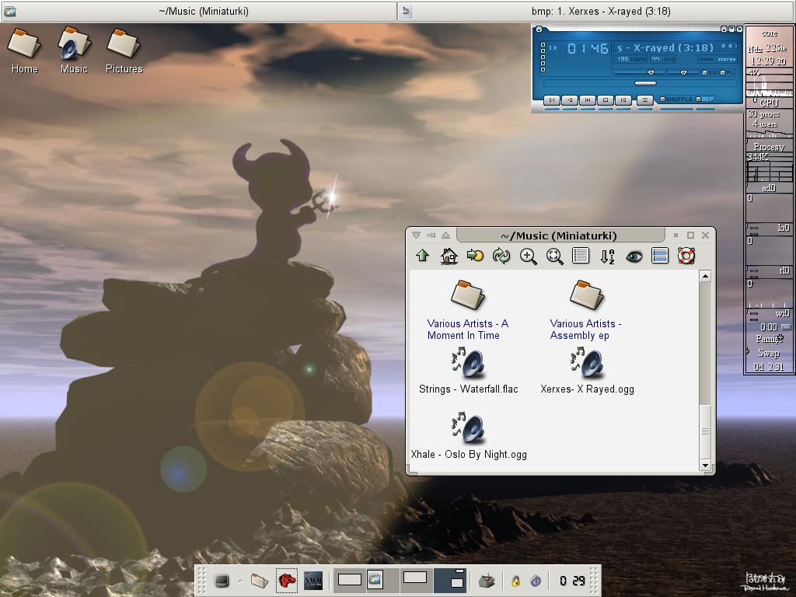Launch XMMS from the bottom panel
This screenshot has width=796, height=597.
312,581
